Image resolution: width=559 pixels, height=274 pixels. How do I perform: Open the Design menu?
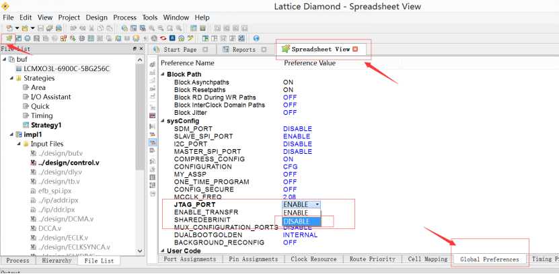click(x=97, y=17)
